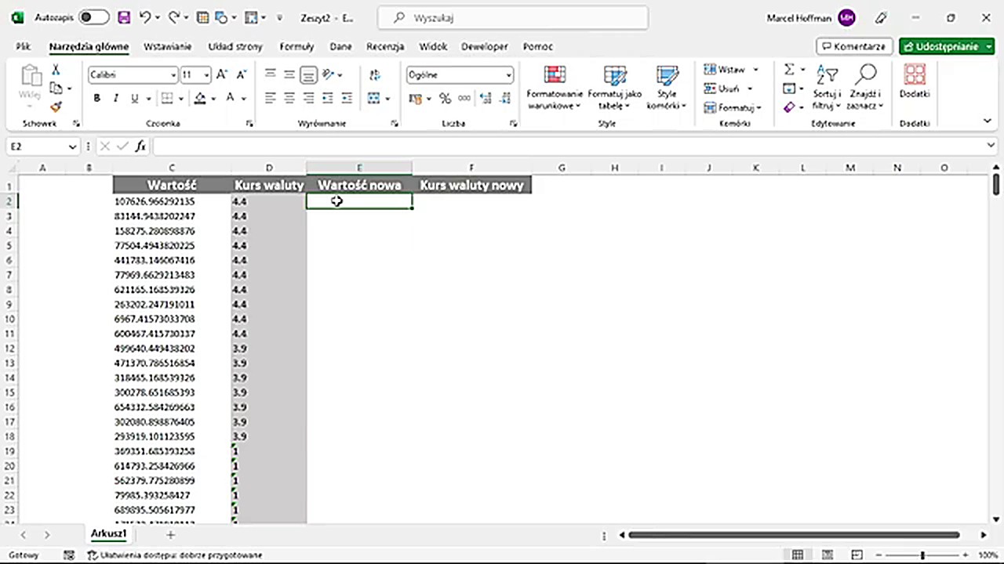The height and width of the screenshot is (564, 1004).
Task: Toggle italic formatting
Action: (x=115, y=99)
